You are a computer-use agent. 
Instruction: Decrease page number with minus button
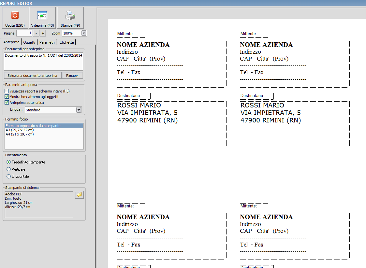pos(36,33)
